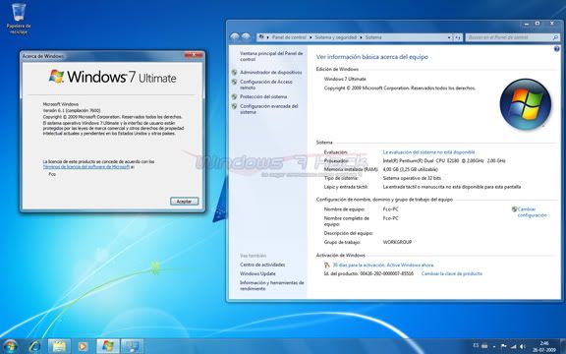566x354 pixels.
Task: Click 'Sistema' in the breadcrumb
Action: (373, 37)
